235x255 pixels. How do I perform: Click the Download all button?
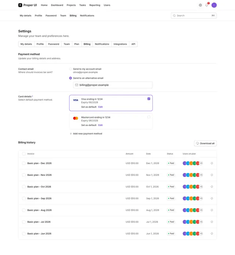(x=205, y=143)
